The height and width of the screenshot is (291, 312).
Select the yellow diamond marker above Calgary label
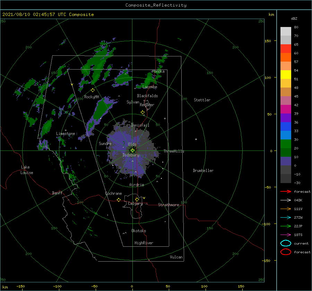tap(137, 199)
